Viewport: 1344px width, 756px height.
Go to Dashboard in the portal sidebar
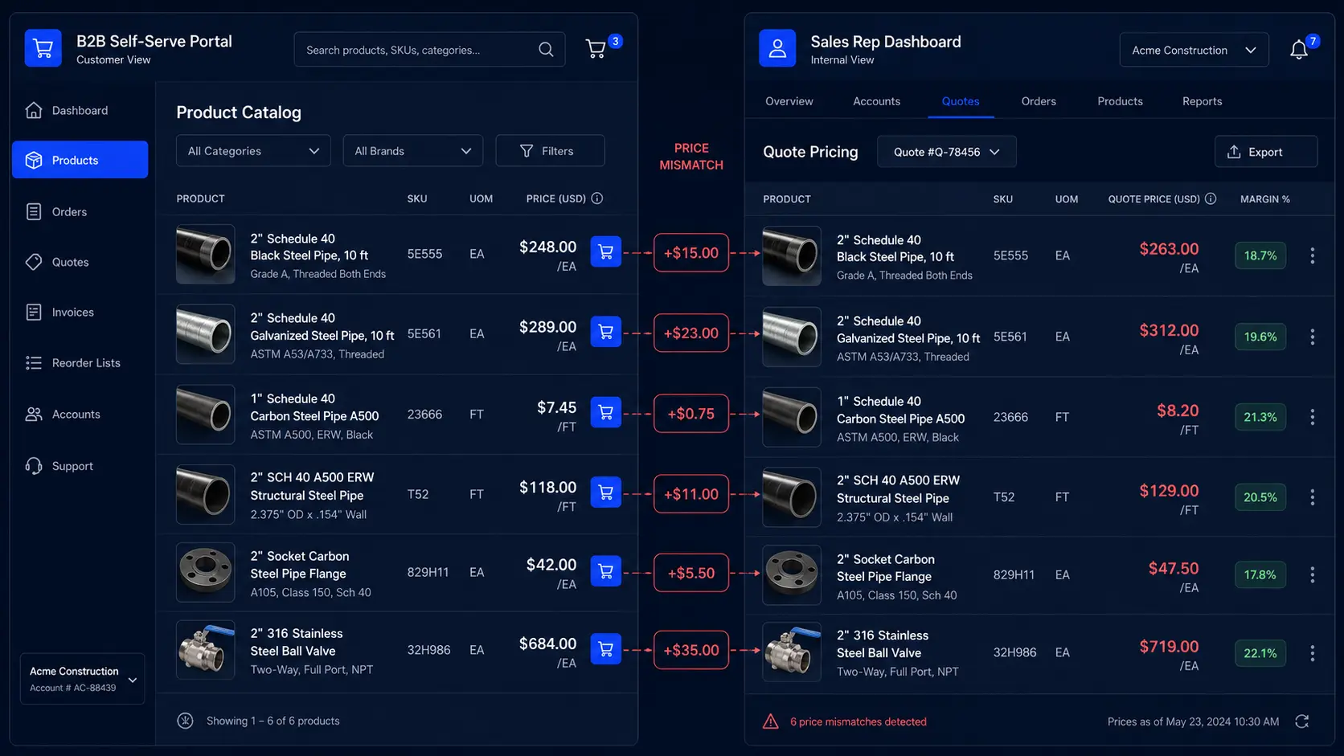click(80, 110)
